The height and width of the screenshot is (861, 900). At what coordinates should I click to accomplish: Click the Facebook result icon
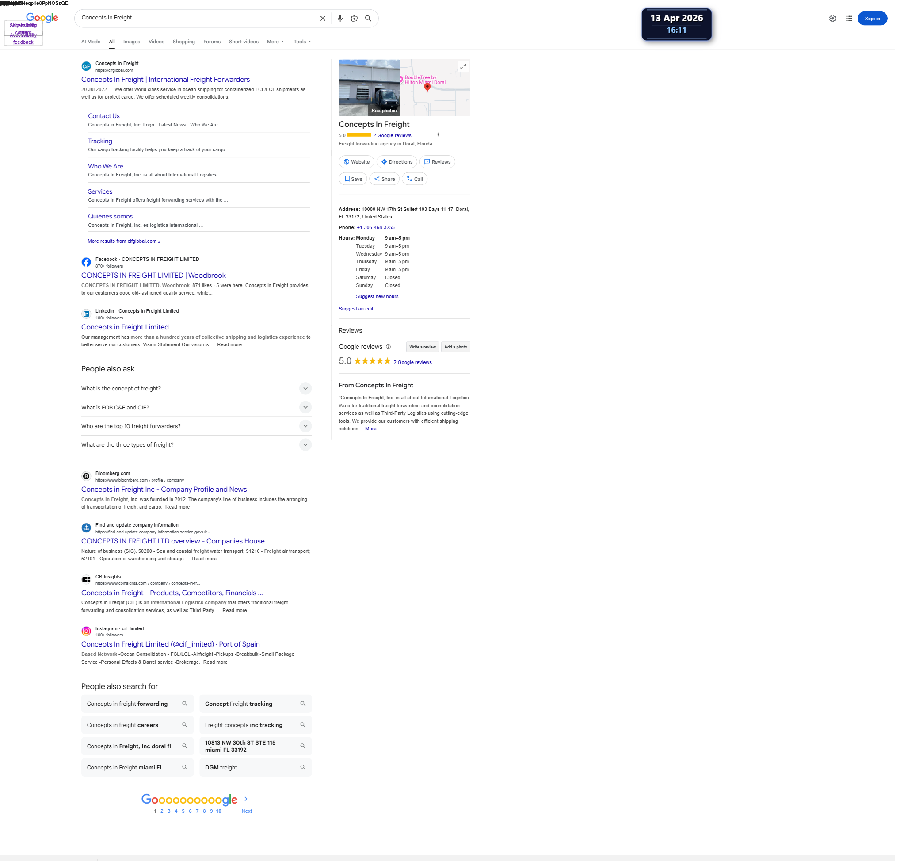tap(86, 262)
